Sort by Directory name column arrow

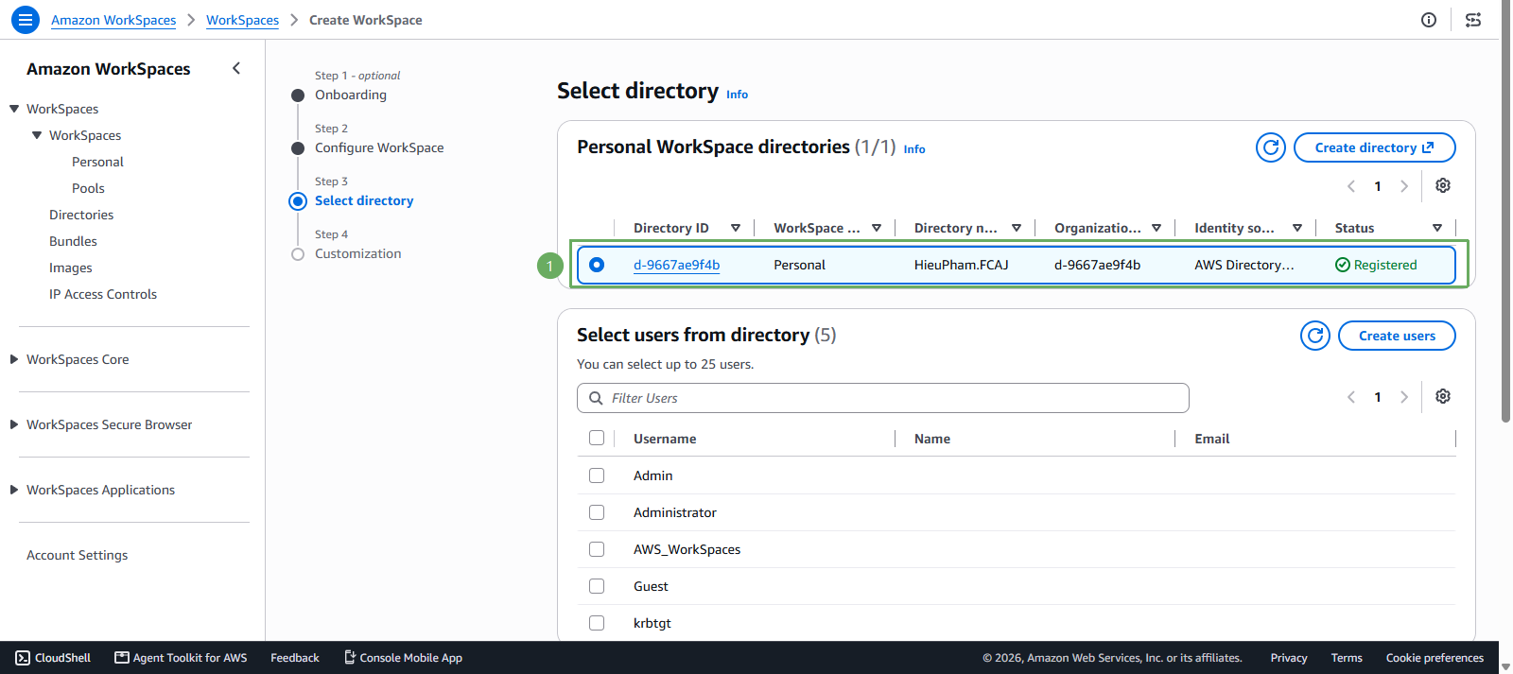coord(1017,228)
